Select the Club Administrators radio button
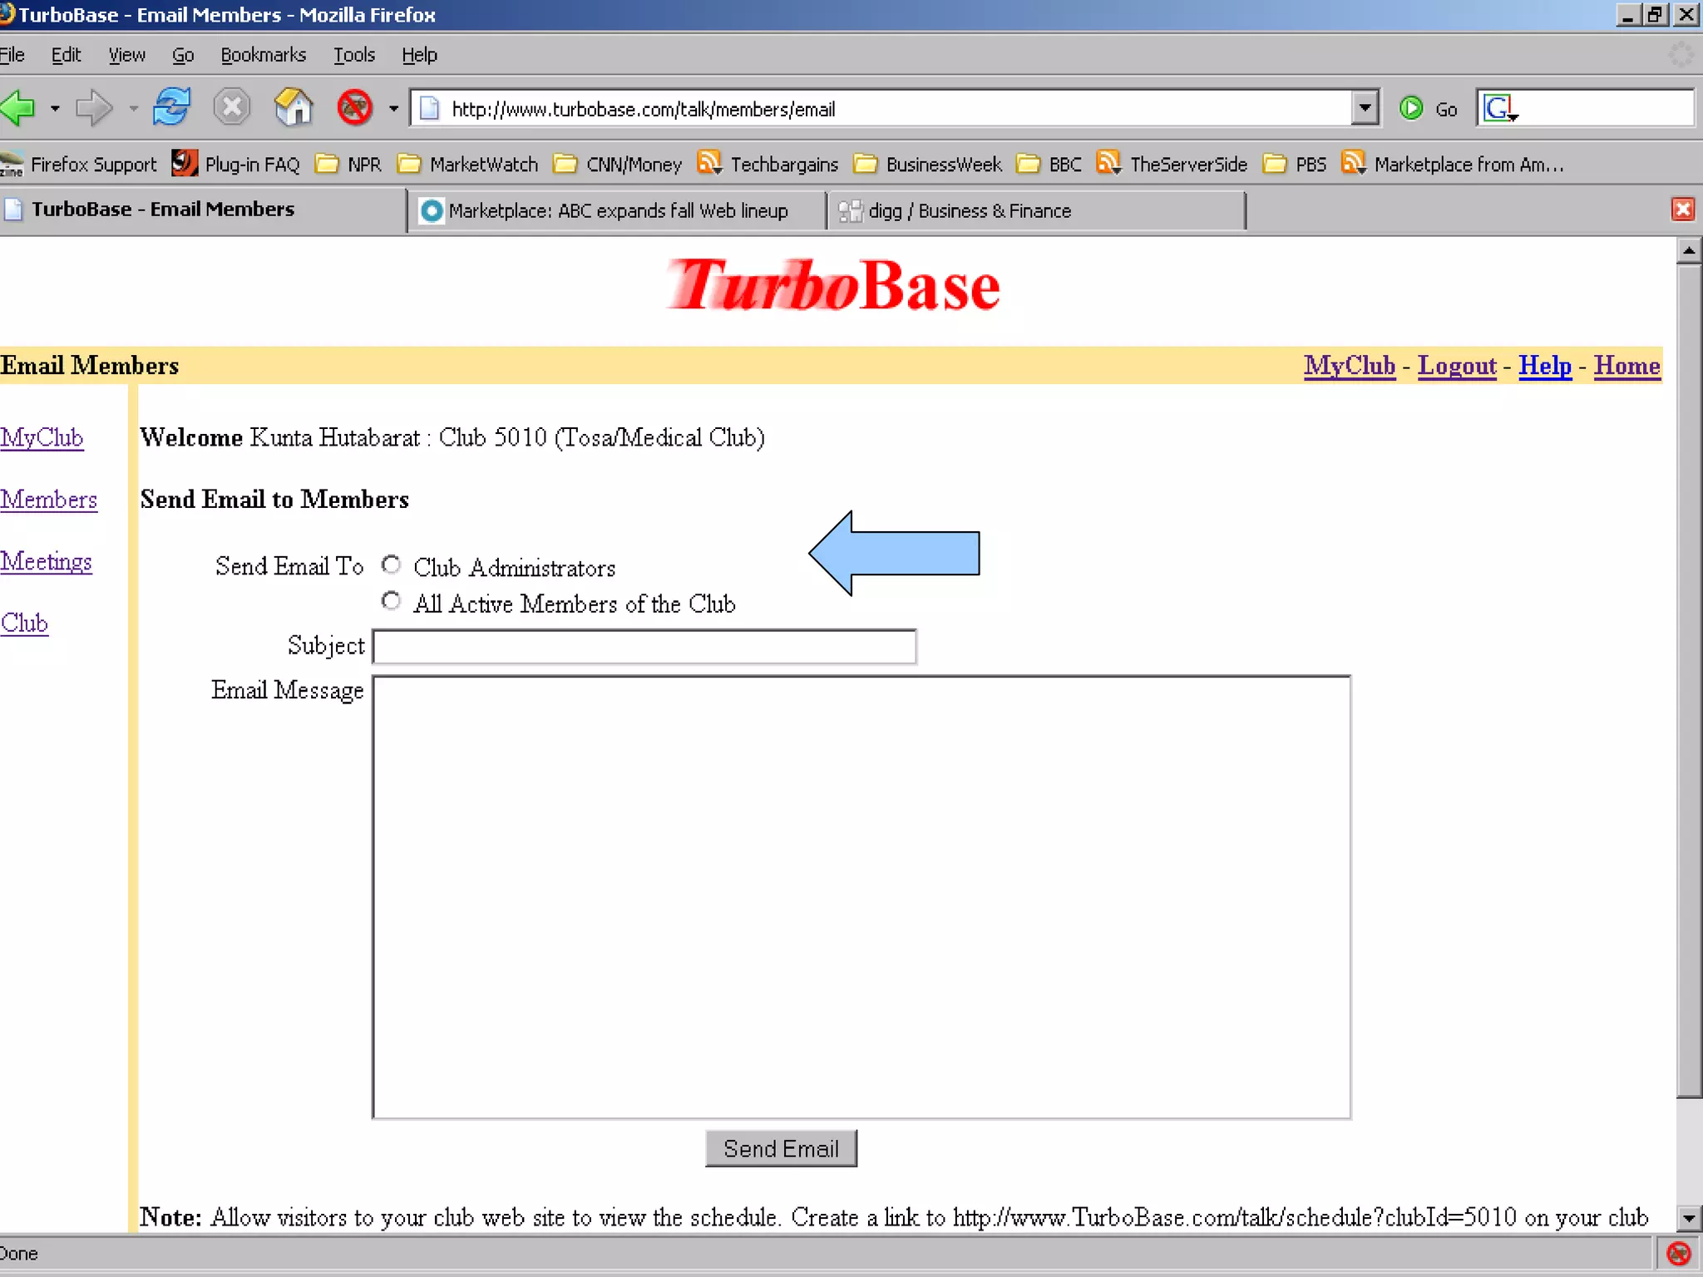 (391, 565)
